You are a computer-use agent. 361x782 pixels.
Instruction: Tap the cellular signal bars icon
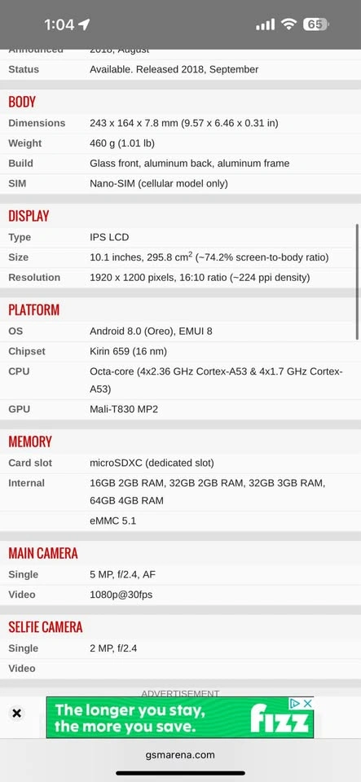click(266, 24)
